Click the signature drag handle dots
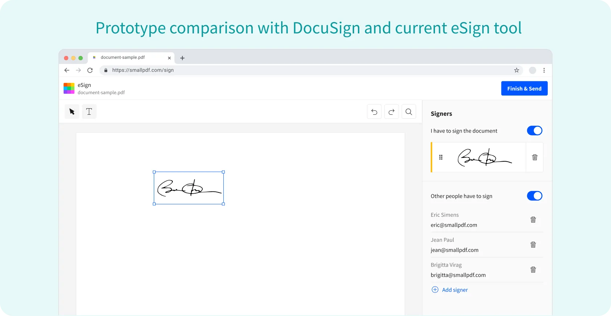 coord(441,157)
